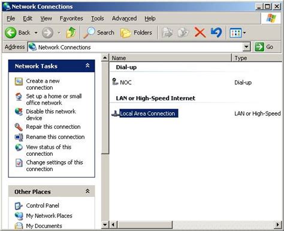284x231 pixels.
Task: Sort by the Name column header
Action: [x=171, y=58]
